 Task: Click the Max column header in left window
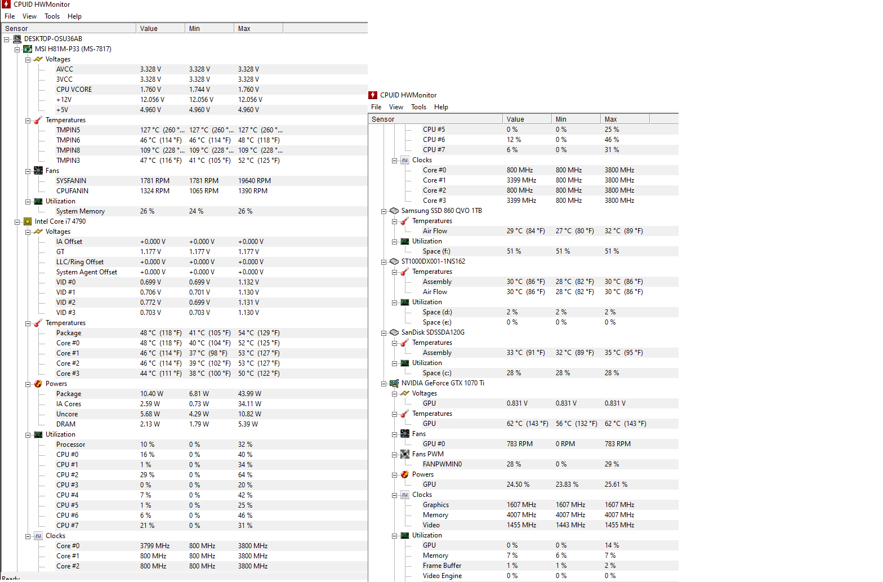click(258, 28)
